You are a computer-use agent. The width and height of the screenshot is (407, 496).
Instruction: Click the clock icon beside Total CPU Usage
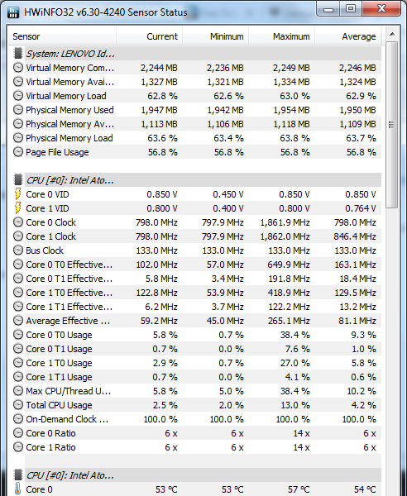pos(18,405)
